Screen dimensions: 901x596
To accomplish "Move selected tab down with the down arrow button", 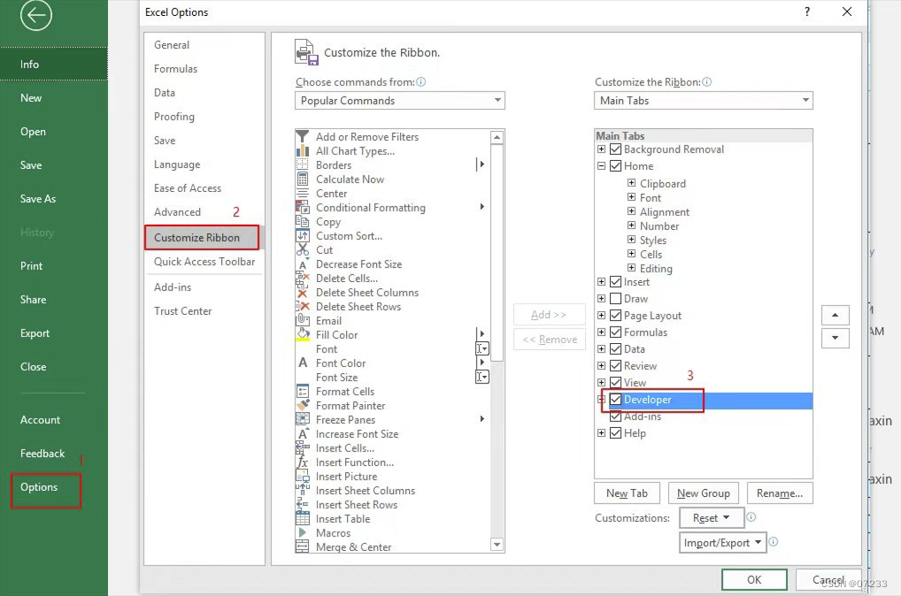I will (x=835, y=338).
